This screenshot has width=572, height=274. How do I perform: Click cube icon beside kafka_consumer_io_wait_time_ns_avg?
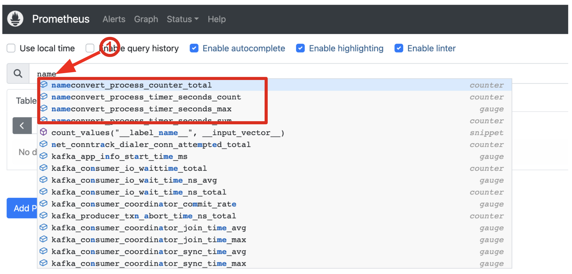(x=44, y=180)
